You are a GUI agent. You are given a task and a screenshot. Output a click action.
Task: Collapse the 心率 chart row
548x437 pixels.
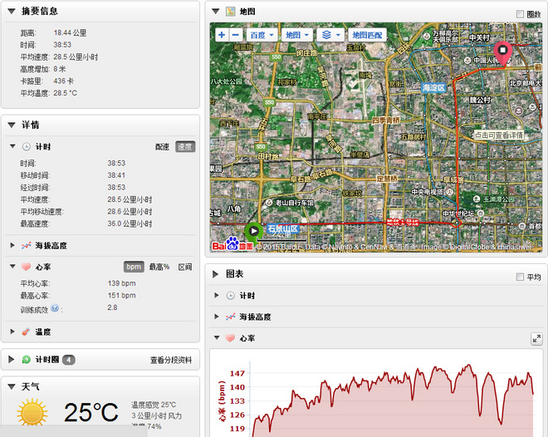[x=217, y=337]
